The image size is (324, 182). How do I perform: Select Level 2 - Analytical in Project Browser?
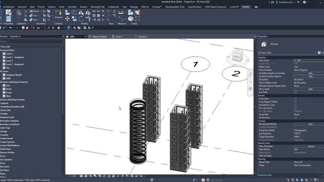tap(15, 64)
